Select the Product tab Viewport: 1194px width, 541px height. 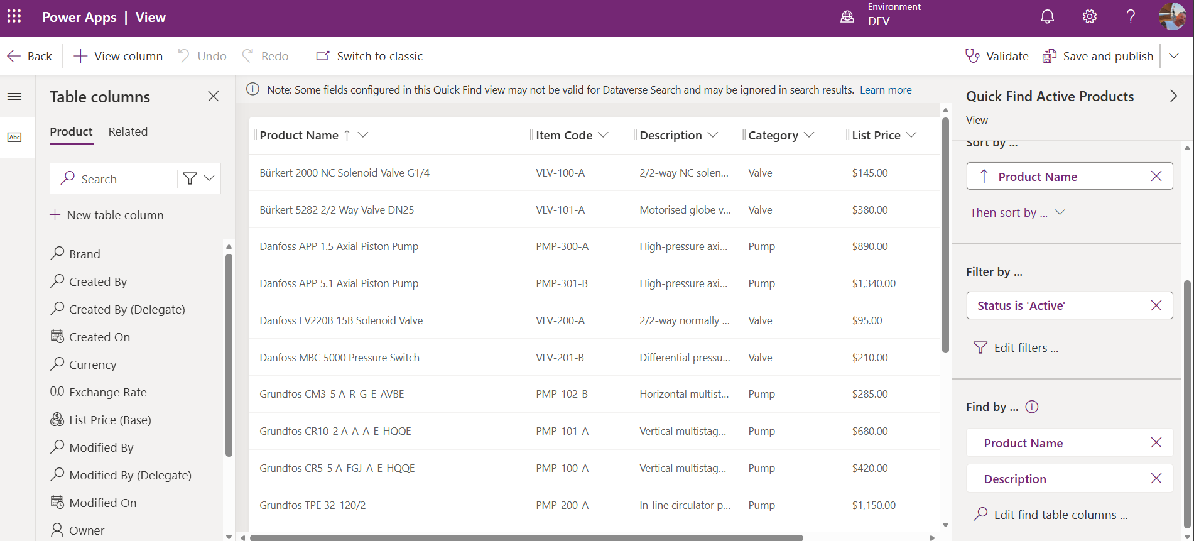pos(71,131)
